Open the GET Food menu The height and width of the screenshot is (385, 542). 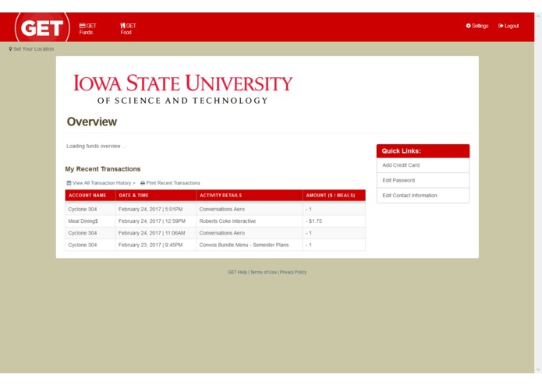click(128, 29)
